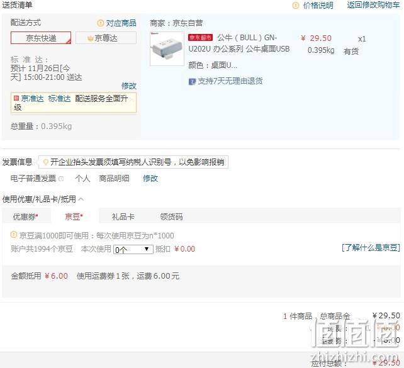
Task: Click the info icon beside 京豆满1000即可使用
Action: pos(14,235)
